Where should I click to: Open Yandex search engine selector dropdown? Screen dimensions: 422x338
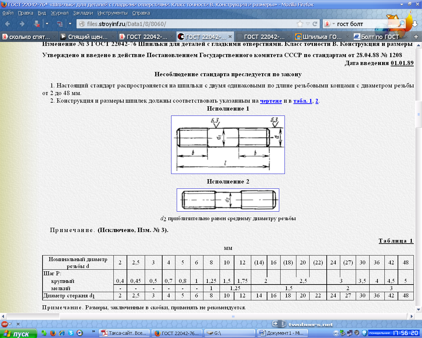click(329, 24)
